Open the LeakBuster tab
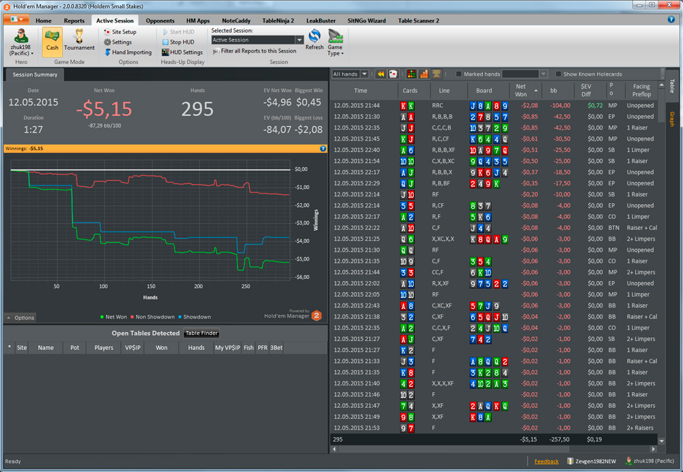This screenshot has width=683, height=472. [x=321, y=20]
